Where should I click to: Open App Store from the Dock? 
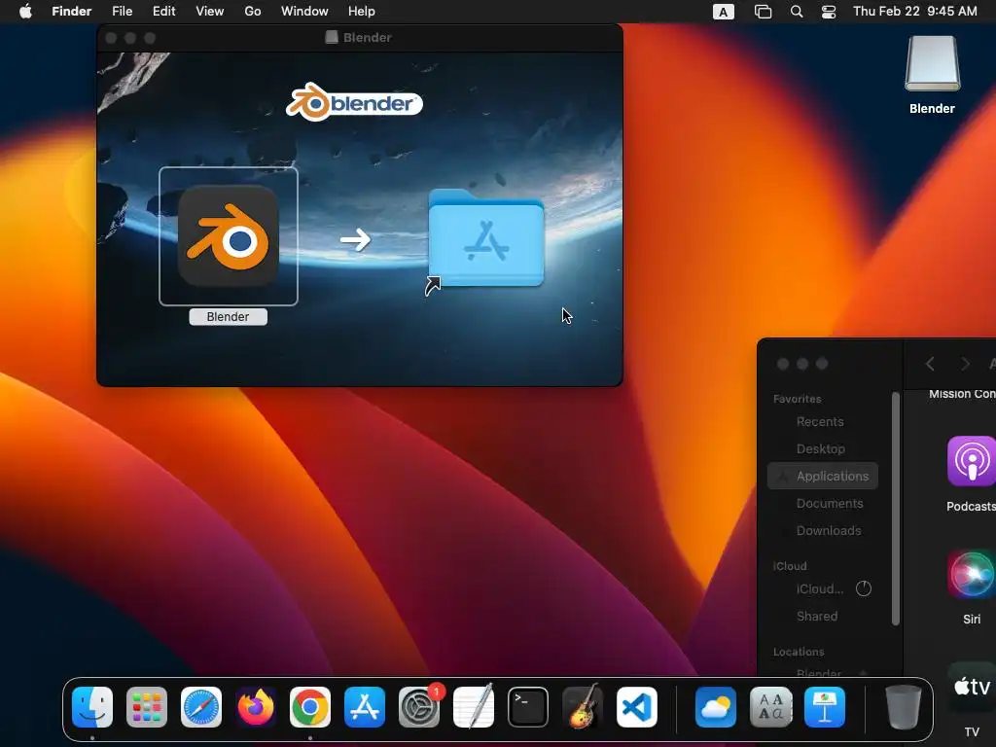365,707
